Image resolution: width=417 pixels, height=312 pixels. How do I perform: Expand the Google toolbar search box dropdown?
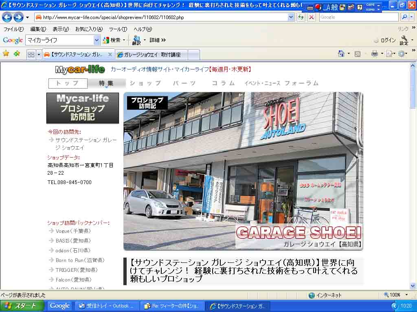pyautogui.click(x=97, y=40)
